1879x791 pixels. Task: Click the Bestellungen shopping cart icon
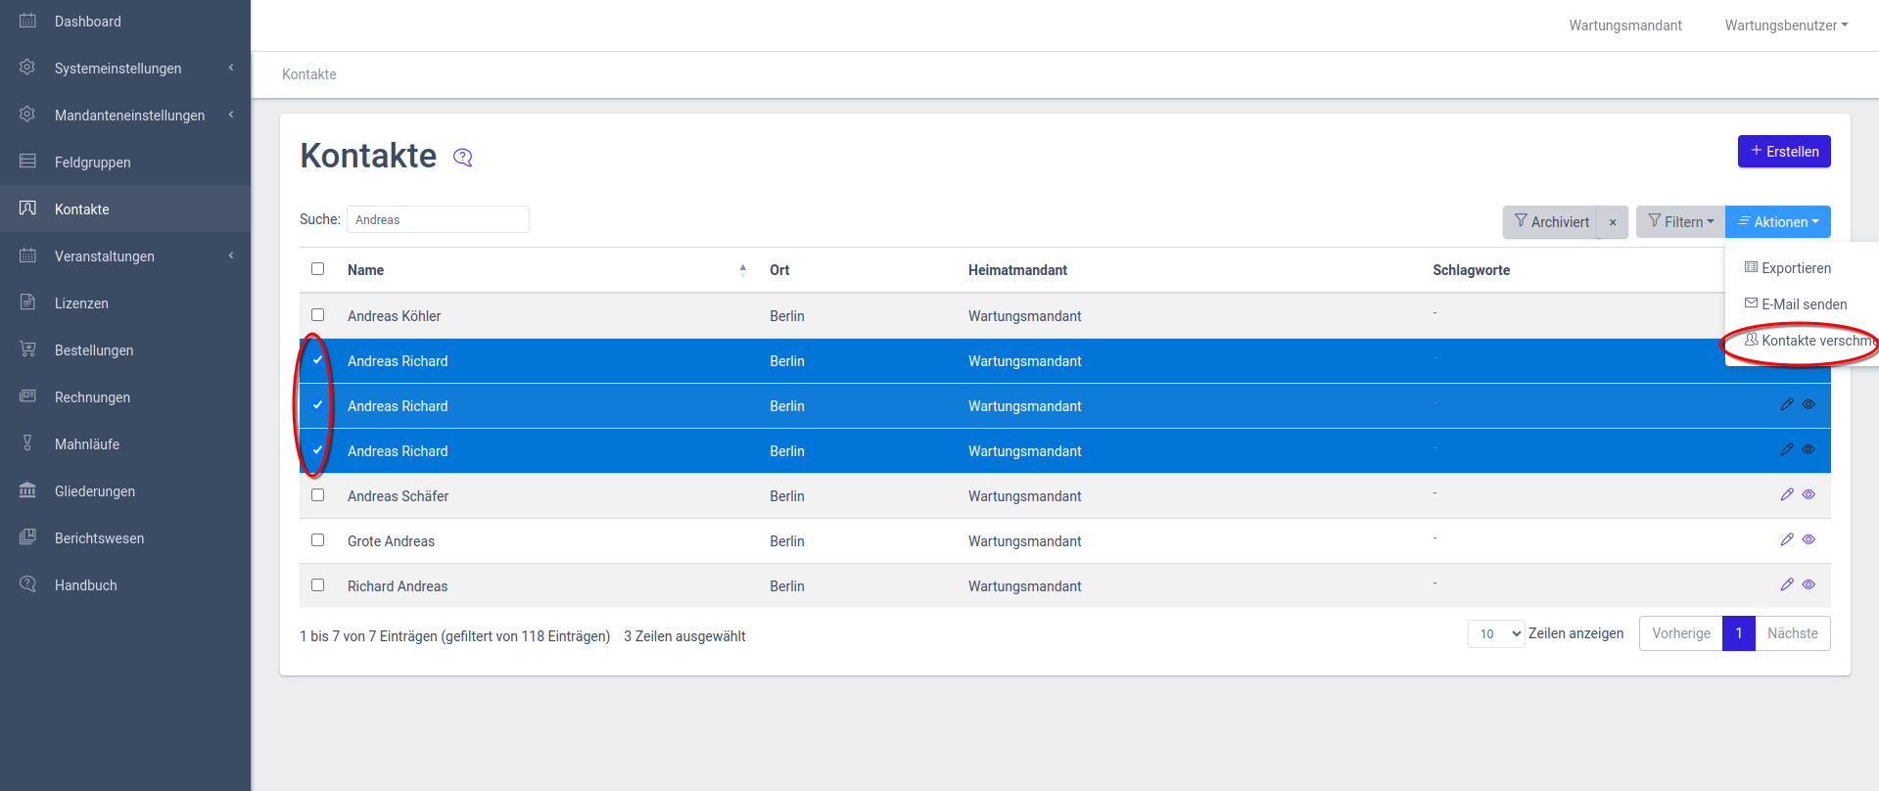[27, 349]
